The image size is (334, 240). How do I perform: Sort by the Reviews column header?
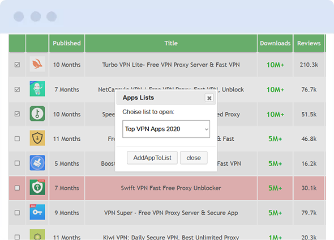tap(309, 43)
